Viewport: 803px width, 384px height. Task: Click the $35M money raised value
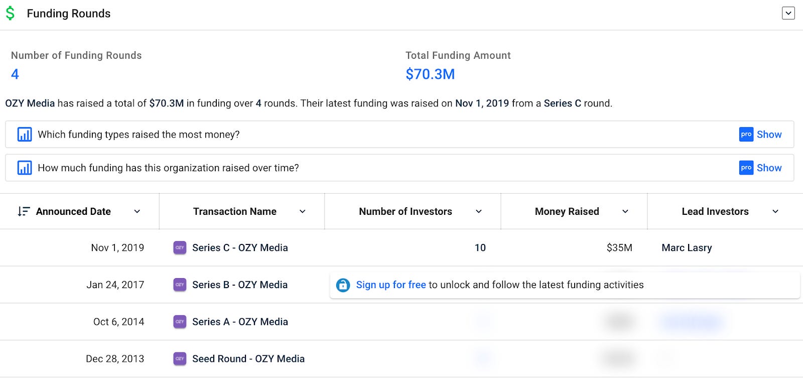[619, 247]
